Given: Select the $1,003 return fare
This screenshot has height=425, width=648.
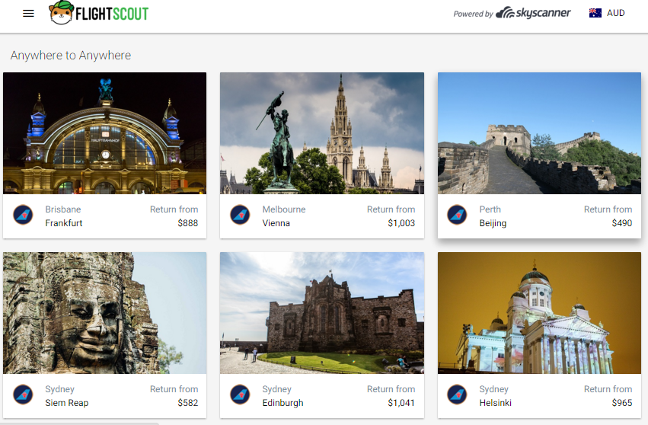Looking at the screenshot, I should point(401,223).
